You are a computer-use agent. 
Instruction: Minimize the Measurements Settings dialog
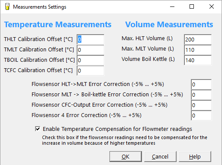tap(172, 6)
